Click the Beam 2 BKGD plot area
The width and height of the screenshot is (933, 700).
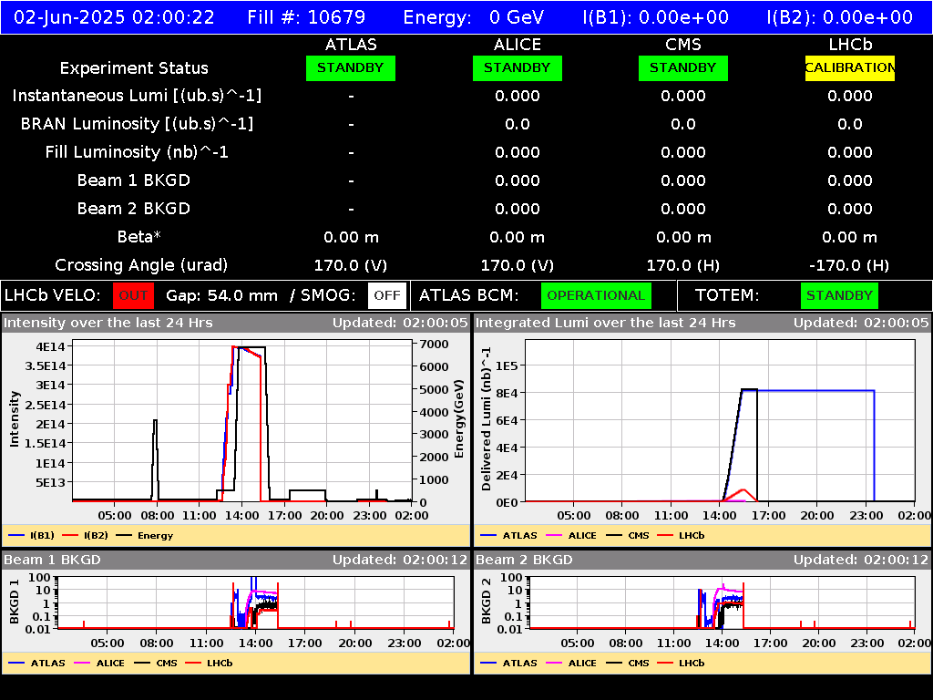(x=722, y=602)
